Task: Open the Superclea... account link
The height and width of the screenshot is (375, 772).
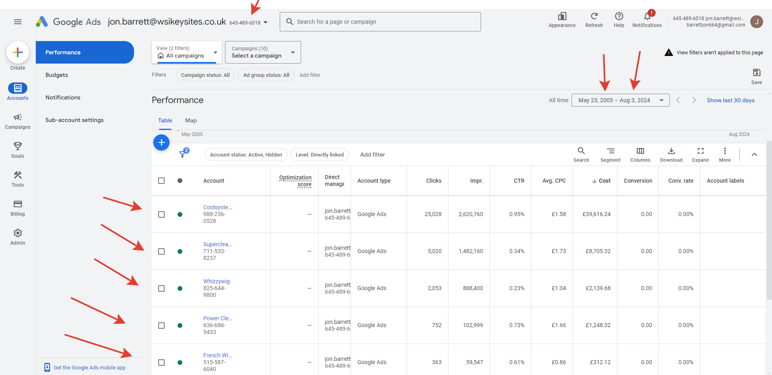Action: click(x=217, y=244)
